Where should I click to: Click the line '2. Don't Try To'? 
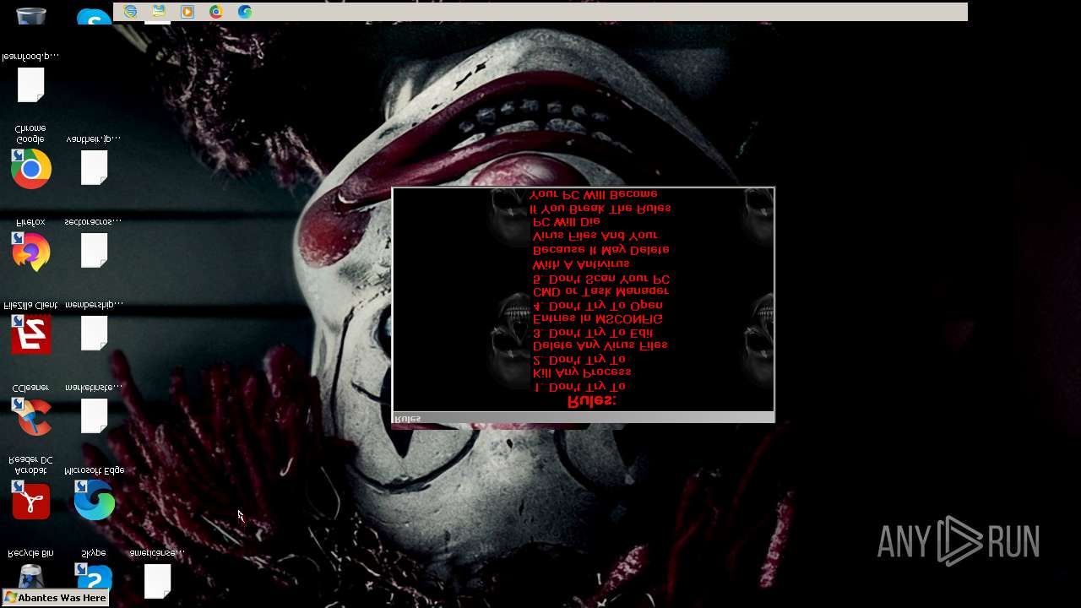(x=579, y=360)
